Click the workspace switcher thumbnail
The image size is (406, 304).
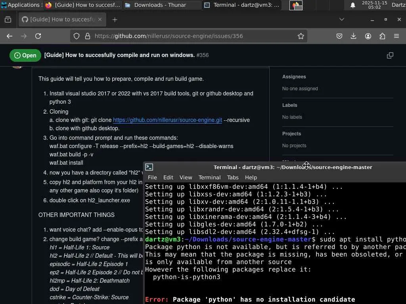296,5
